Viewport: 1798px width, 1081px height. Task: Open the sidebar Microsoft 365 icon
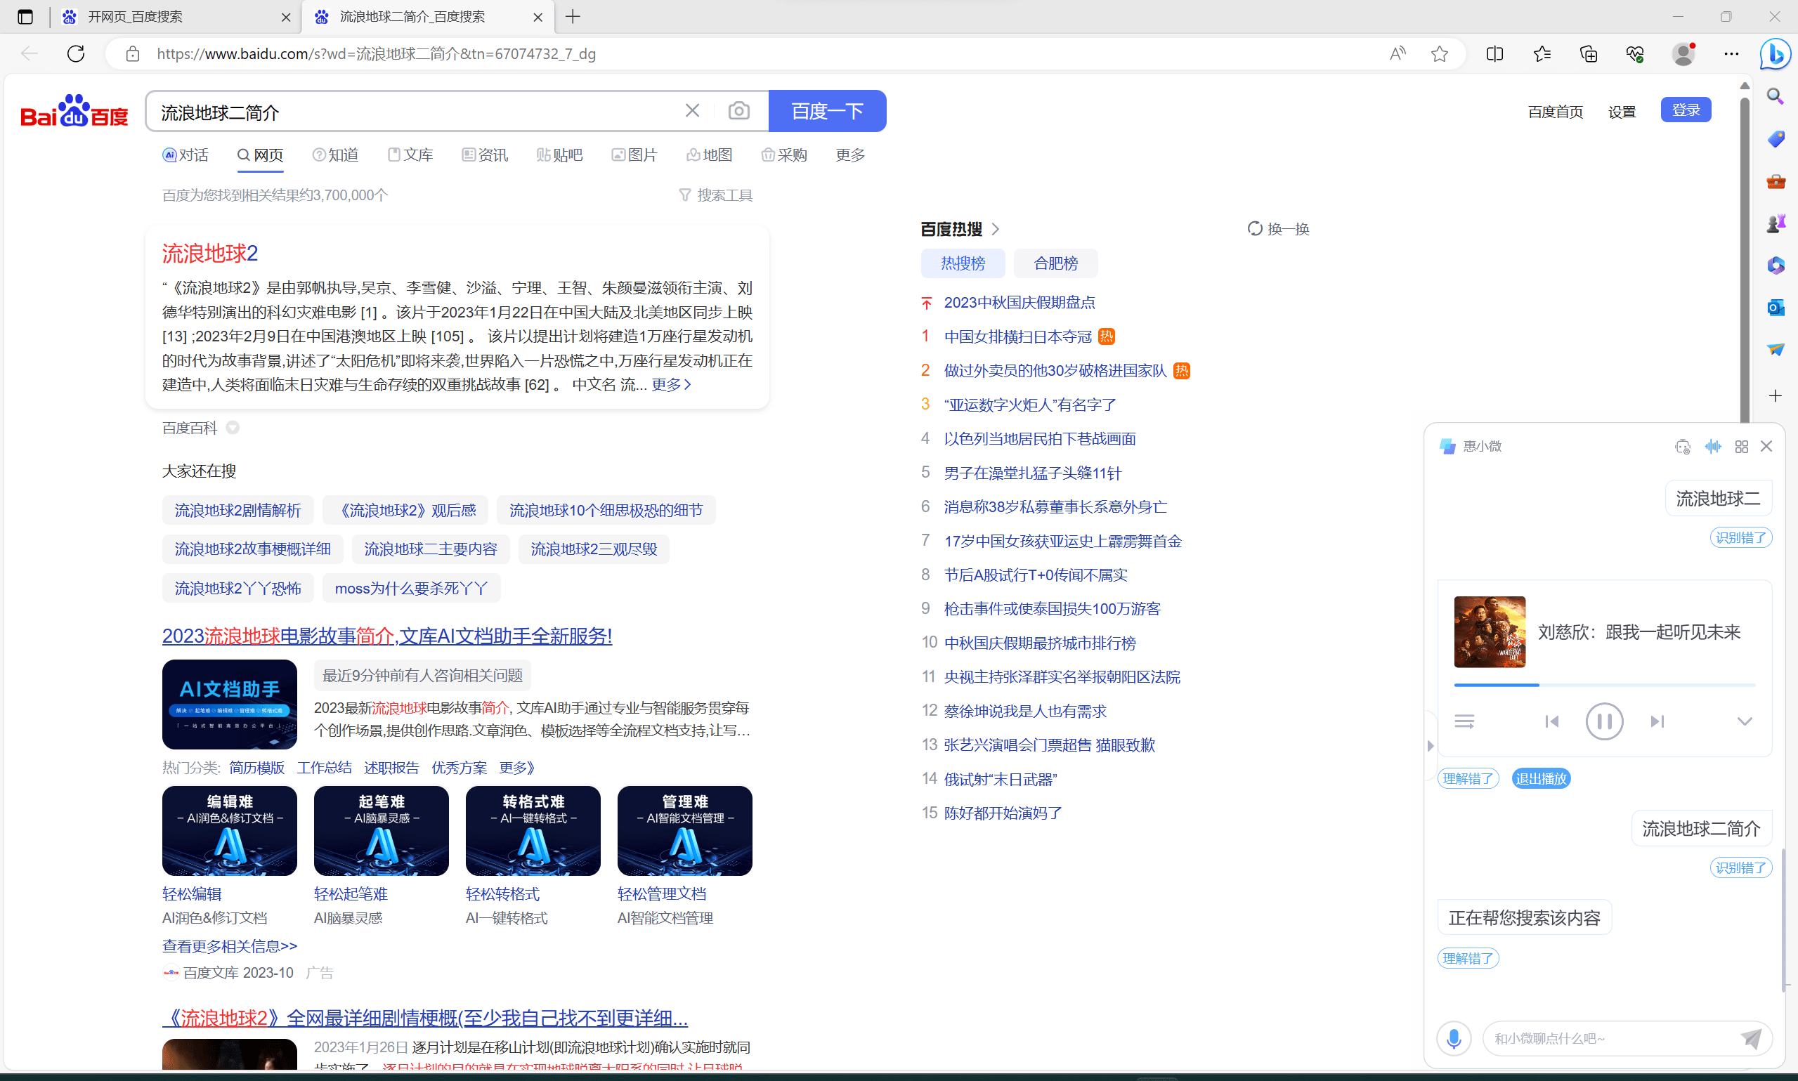tap(1776, 265)
